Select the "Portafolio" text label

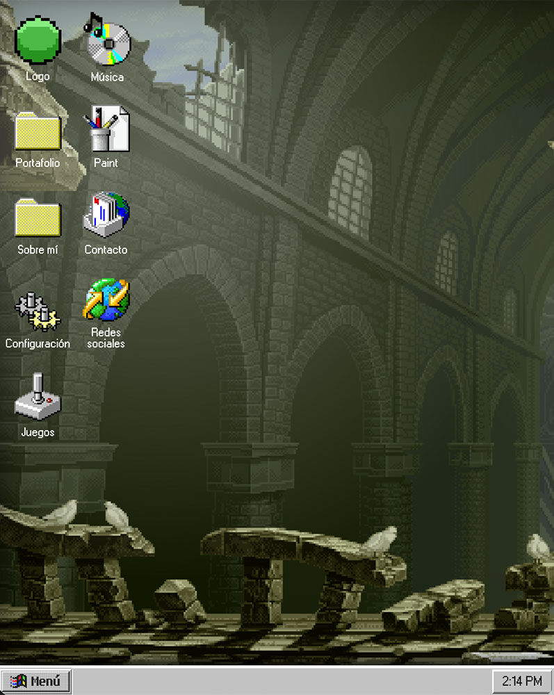(x=38, y=163)
